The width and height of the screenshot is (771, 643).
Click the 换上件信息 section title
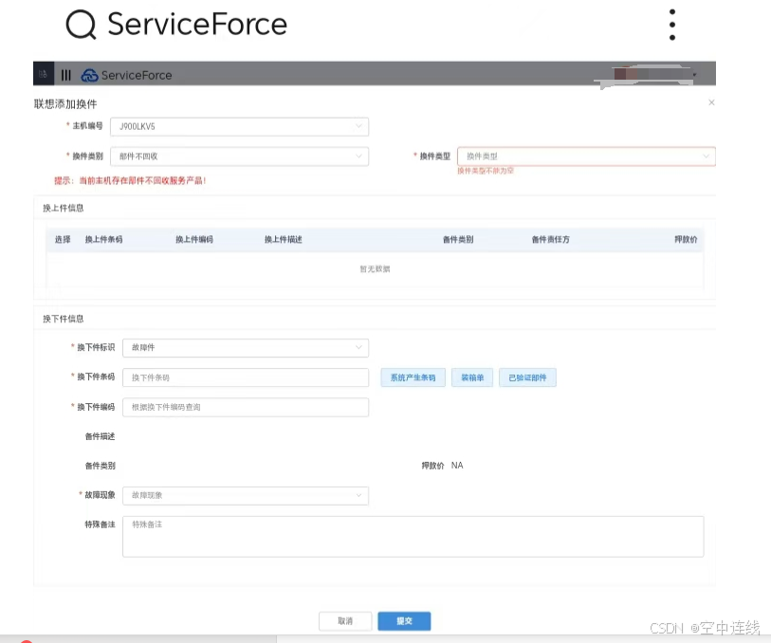[x=63, y=208]
